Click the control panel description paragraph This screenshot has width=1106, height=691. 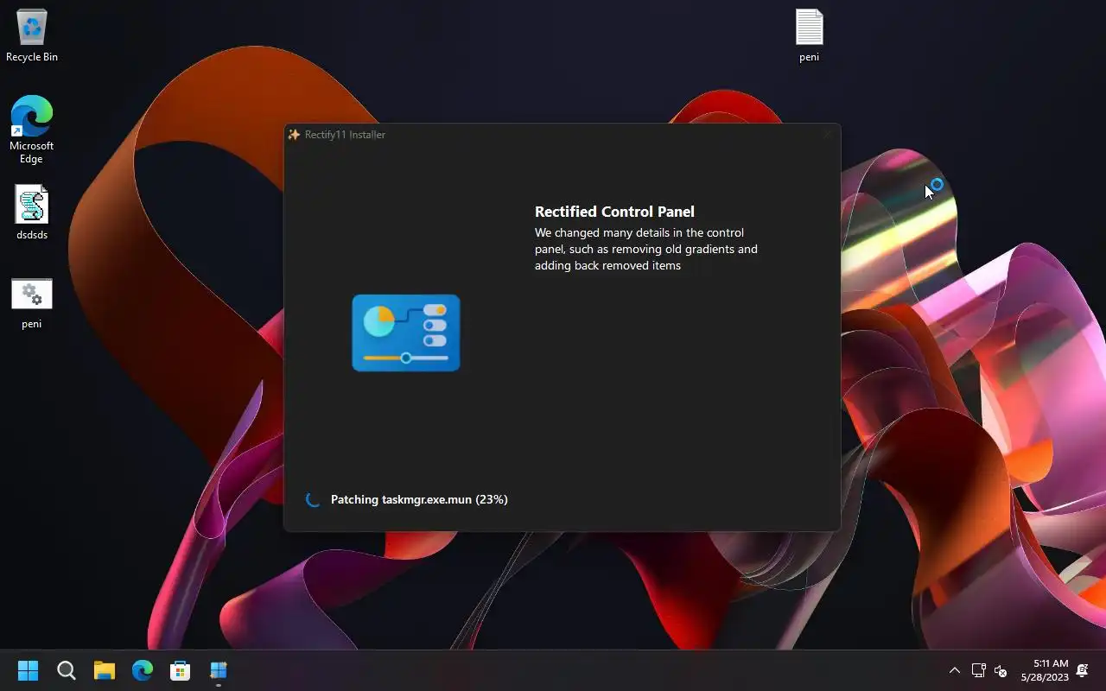click(x=646, y=249)
